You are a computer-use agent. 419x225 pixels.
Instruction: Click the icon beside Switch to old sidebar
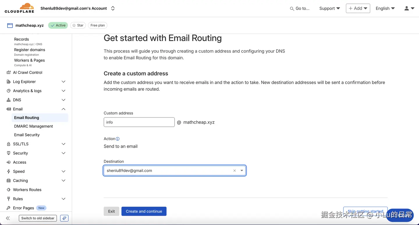(64, 218)
